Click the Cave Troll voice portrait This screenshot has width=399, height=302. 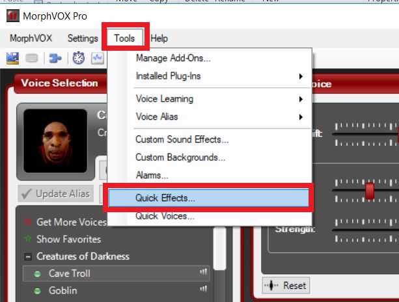coord(55,141)
